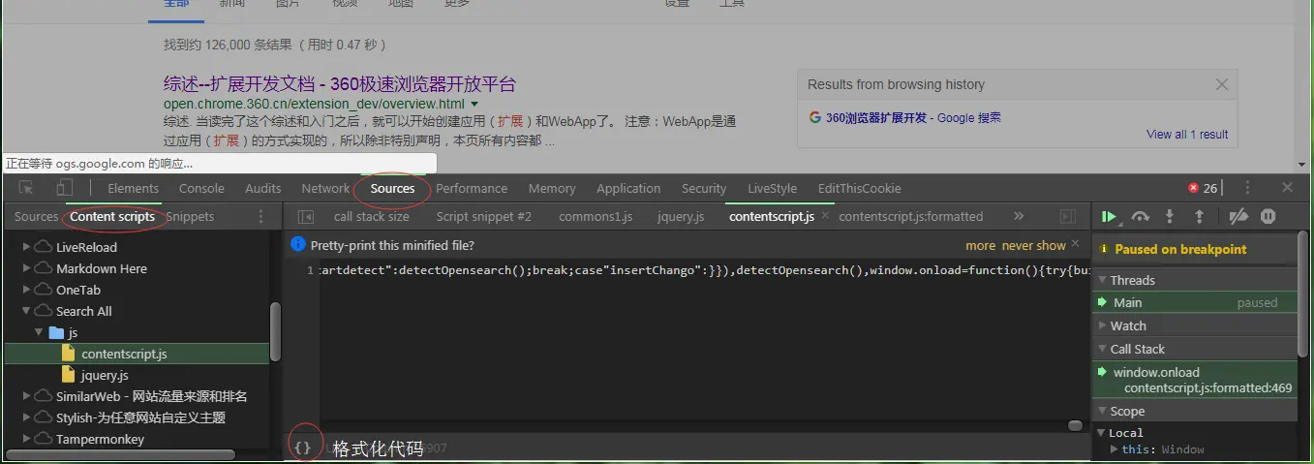
Task: Step into next function call
Action: (x=1170, y=216)
